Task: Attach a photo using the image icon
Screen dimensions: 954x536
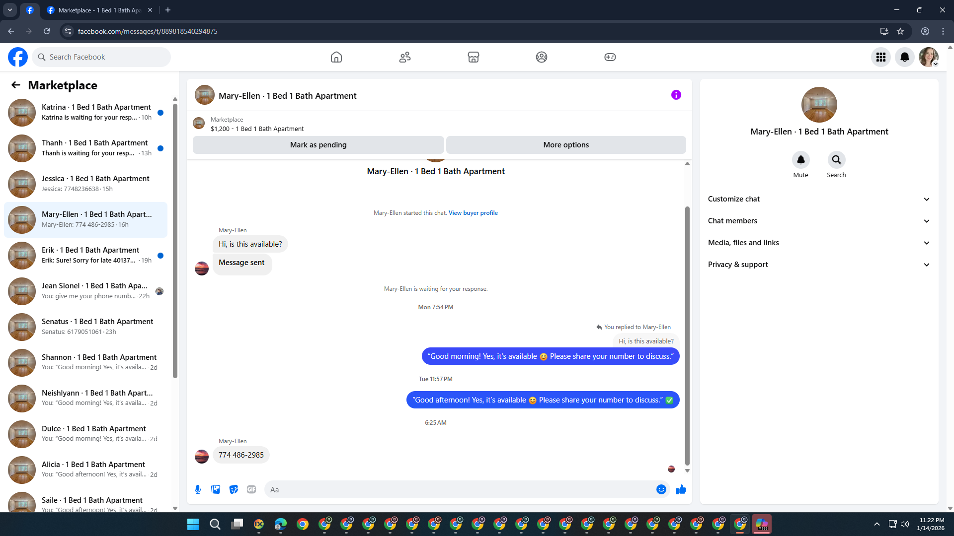Action: [216, 489]
